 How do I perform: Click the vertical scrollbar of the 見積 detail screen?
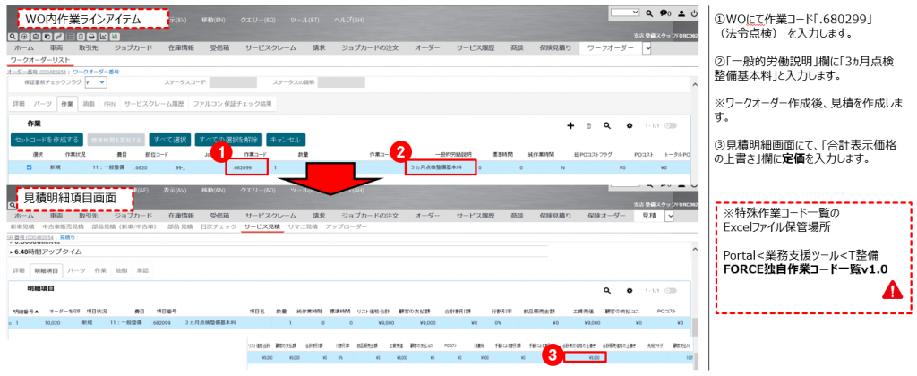[695, 340]
